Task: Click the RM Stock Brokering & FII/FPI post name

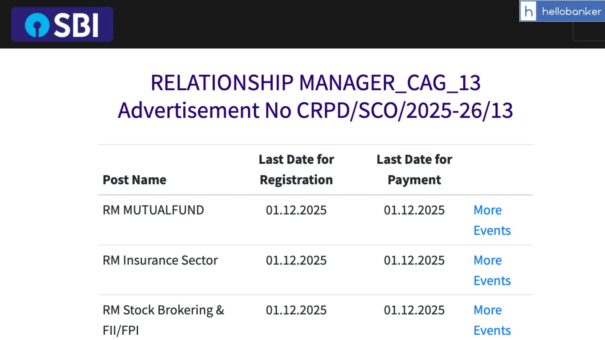Action: pos(164,320)
